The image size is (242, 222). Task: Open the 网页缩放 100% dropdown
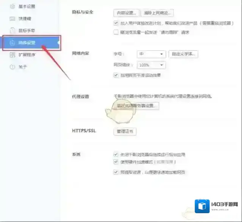click(151, 65)
